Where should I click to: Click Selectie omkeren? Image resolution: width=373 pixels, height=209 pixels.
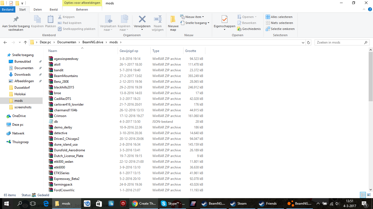[280, 29]
